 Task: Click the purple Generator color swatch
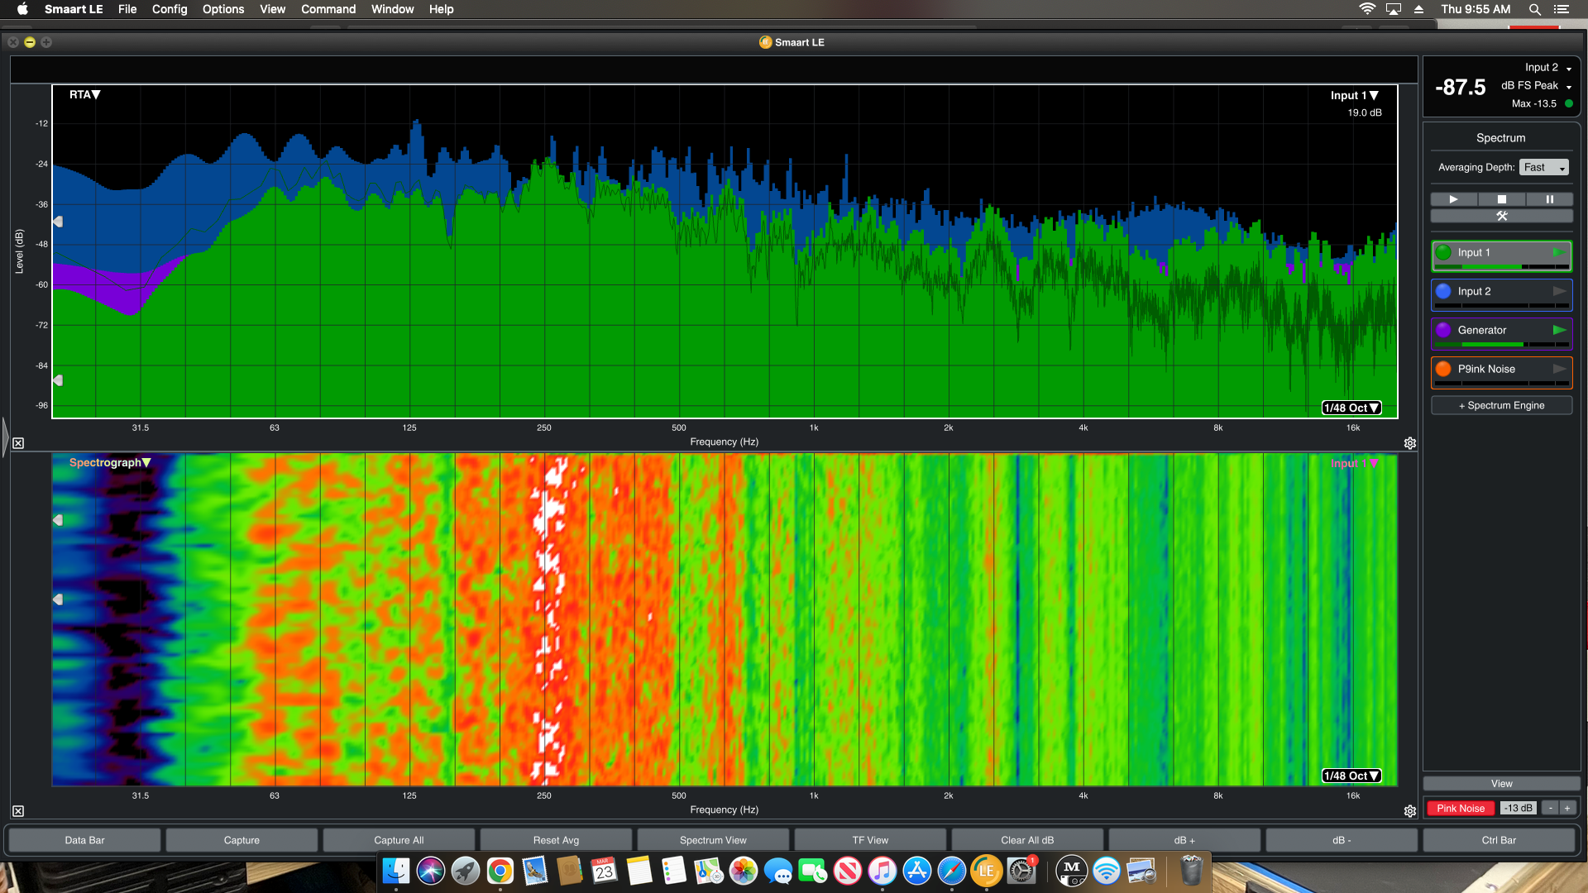pyautogui.click(x=1443, y=330)
